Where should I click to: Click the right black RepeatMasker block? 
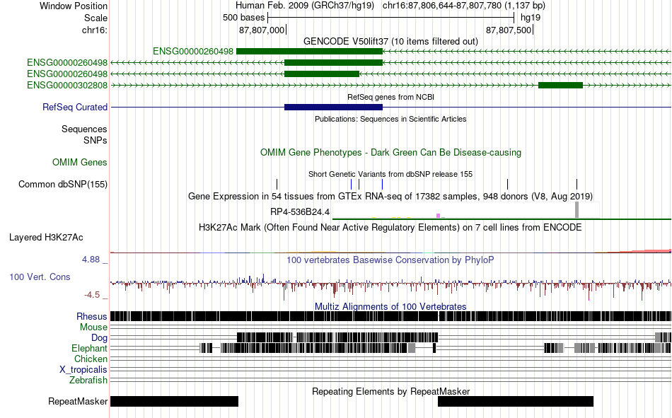(x=516, y=401)
